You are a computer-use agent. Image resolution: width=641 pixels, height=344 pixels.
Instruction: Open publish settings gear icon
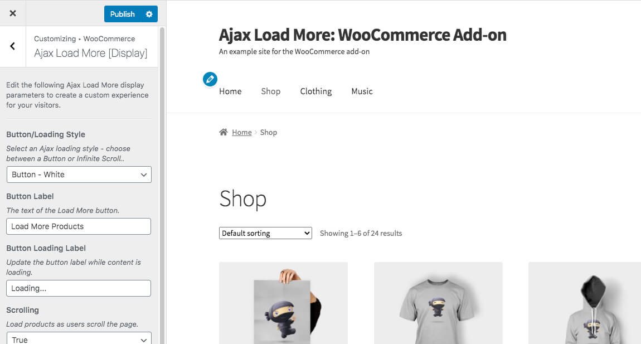click(149, 14)
